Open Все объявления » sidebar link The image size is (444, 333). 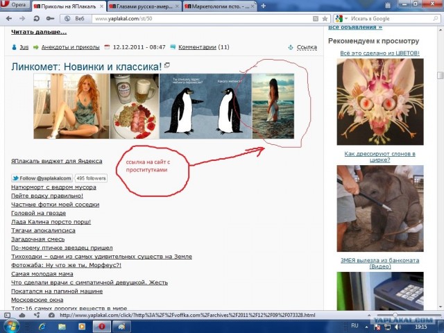click(355, 28)
